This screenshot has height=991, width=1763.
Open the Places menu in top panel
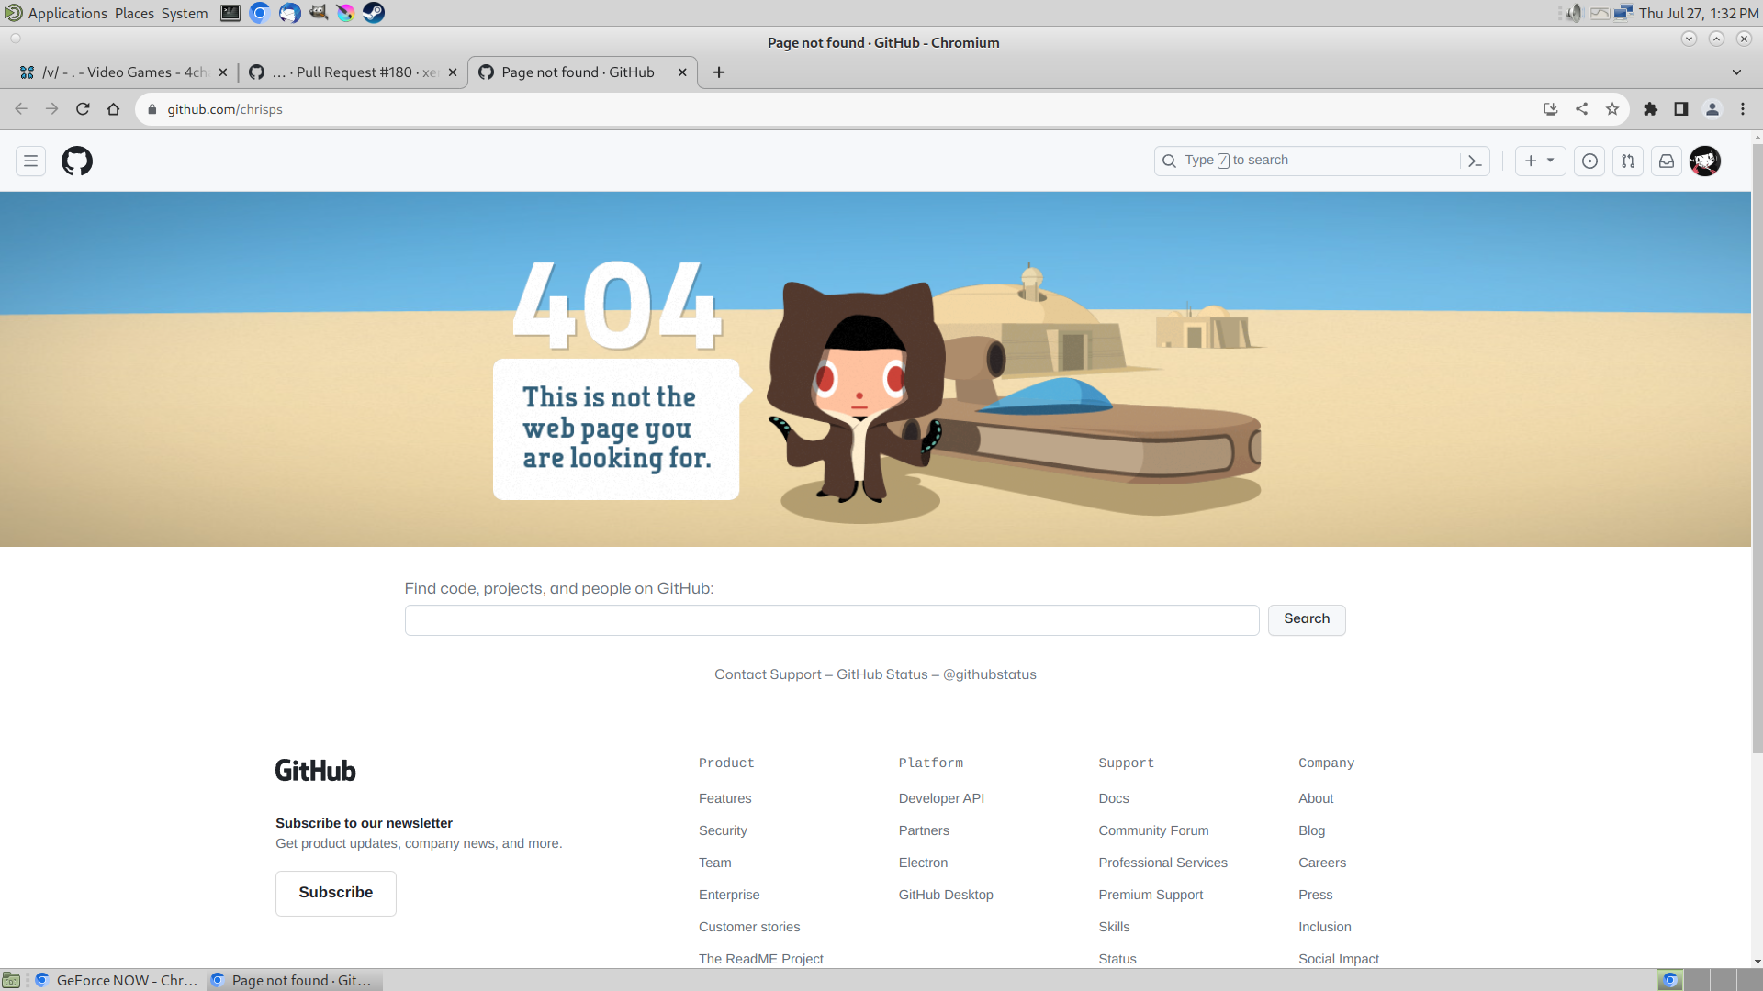point(134,13)
